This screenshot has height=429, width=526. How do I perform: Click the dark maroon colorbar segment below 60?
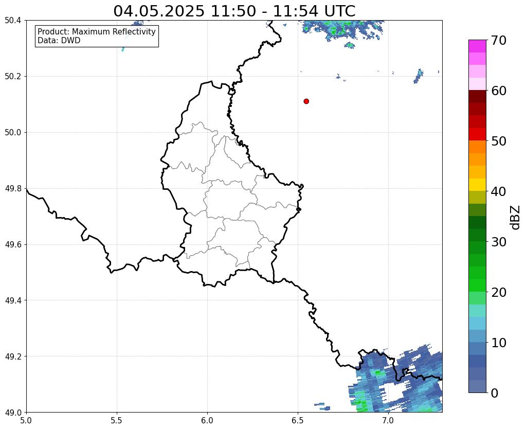pyautogui.click(x=477, y=97)
